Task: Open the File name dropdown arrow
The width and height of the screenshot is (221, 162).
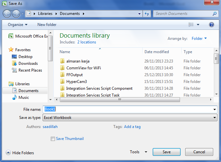Action: point(214,110)
